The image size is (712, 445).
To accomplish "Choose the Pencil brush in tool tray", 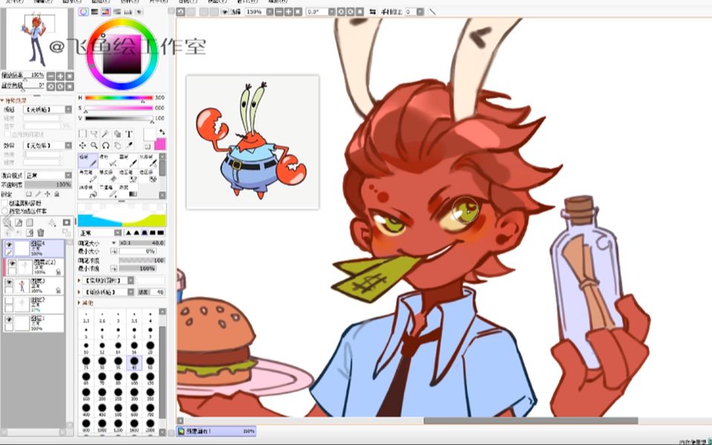I will click(x=88, y=160).
